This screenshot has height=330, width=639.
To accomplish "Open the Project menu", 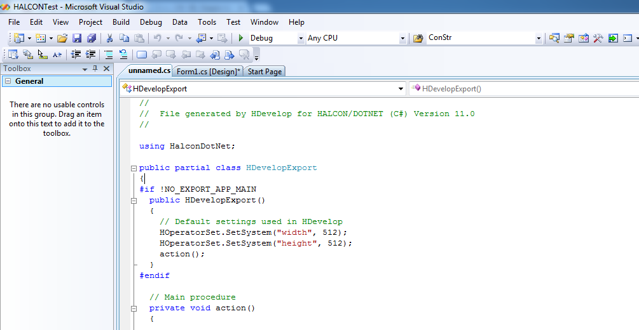I will (90, 22).
